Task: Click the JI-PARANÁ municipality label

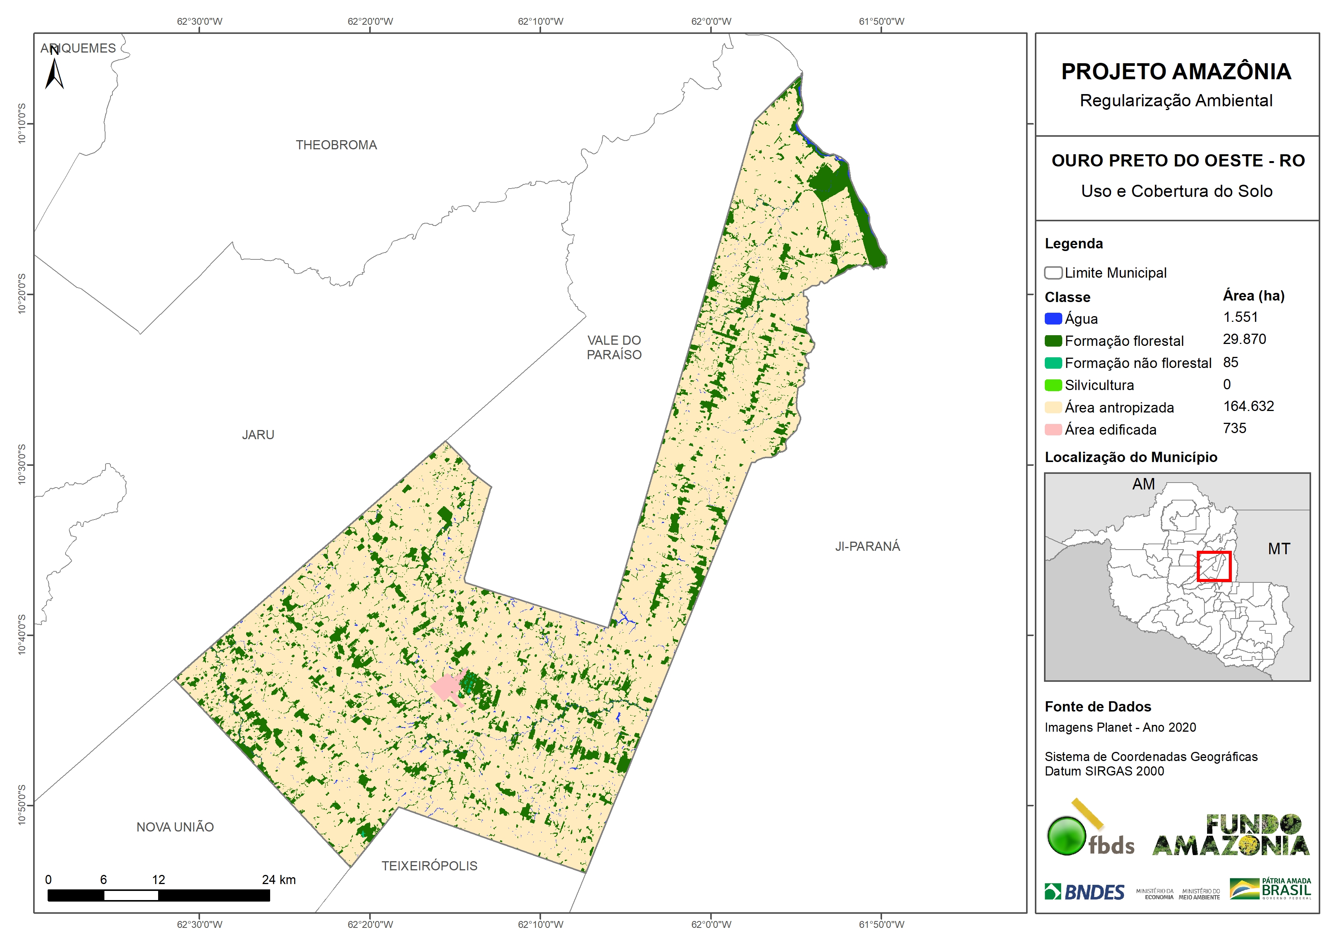Action: [x=867, y=546]
